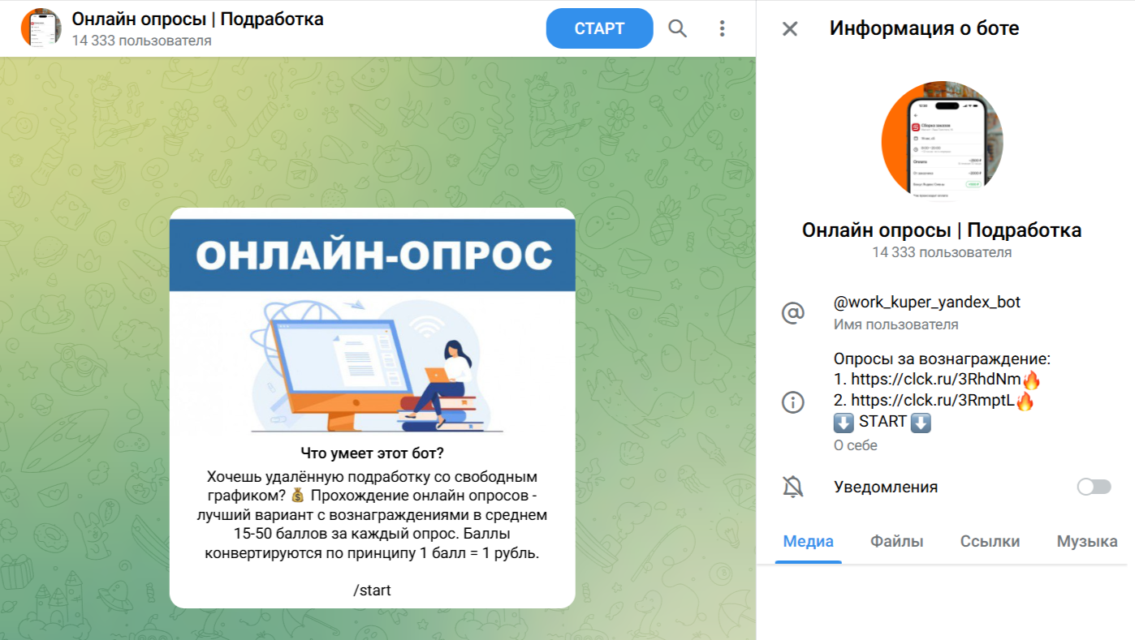Image resolution: width=1135 pixels, height=640 pixels.
Task: Switch to the Музыка tab
Action: (x=1087, y=542)
